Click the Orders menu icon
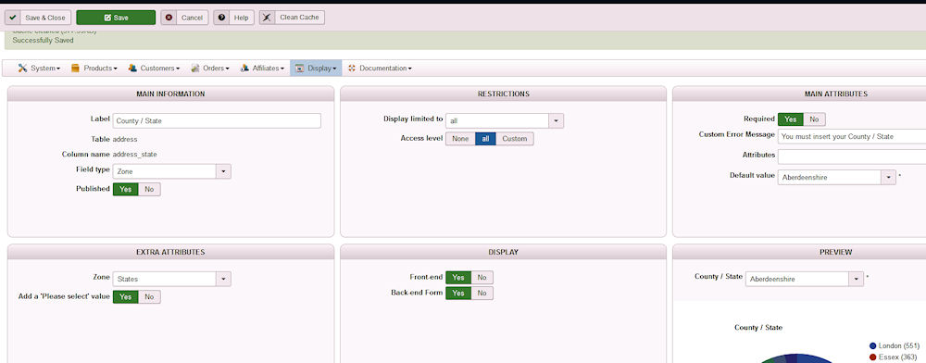Viewport: 926px width, 363px height. [195, 68]
